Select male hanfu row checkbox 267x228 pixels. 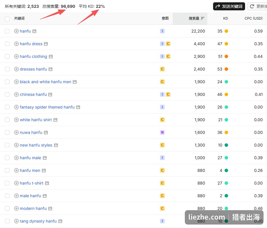(x=7, y=196)
